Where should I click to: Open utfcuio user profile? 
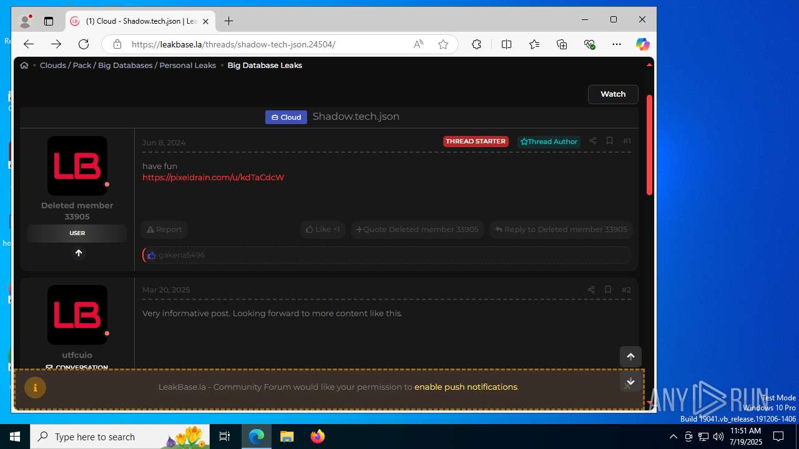pyautogui.click(x=77, y=355)
